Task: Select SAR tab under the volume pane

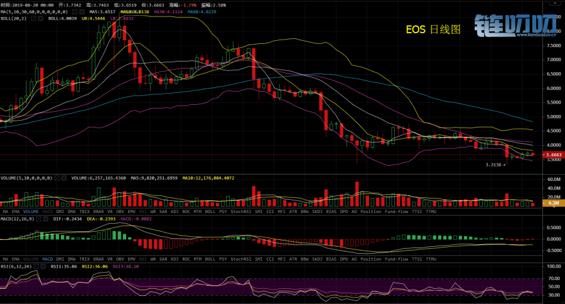Action: [163, 212]
